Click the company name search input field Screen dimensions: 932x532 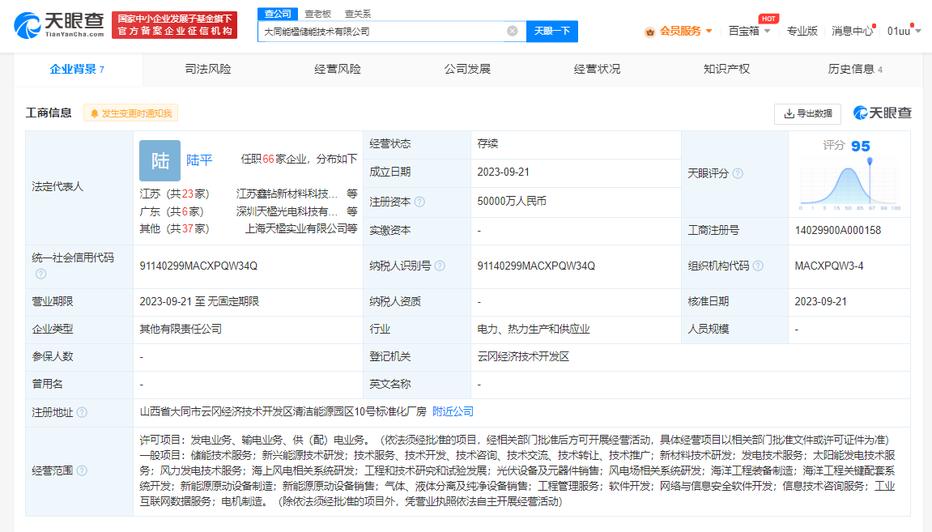tap(381, 32)
